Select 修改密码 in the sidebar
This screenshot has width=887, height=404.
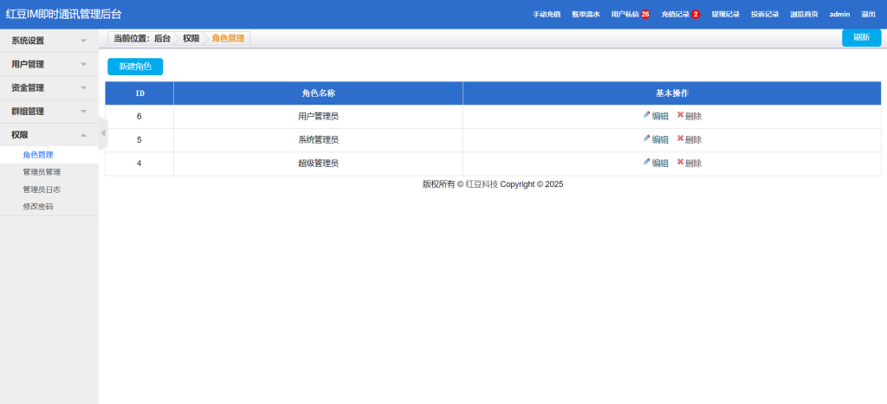(x=38, y=207)
